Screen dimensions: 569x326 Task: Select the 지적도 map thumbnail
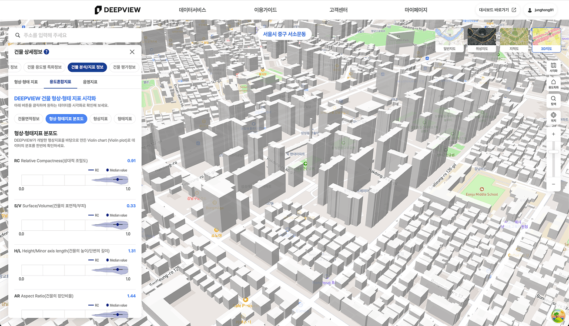514,40
